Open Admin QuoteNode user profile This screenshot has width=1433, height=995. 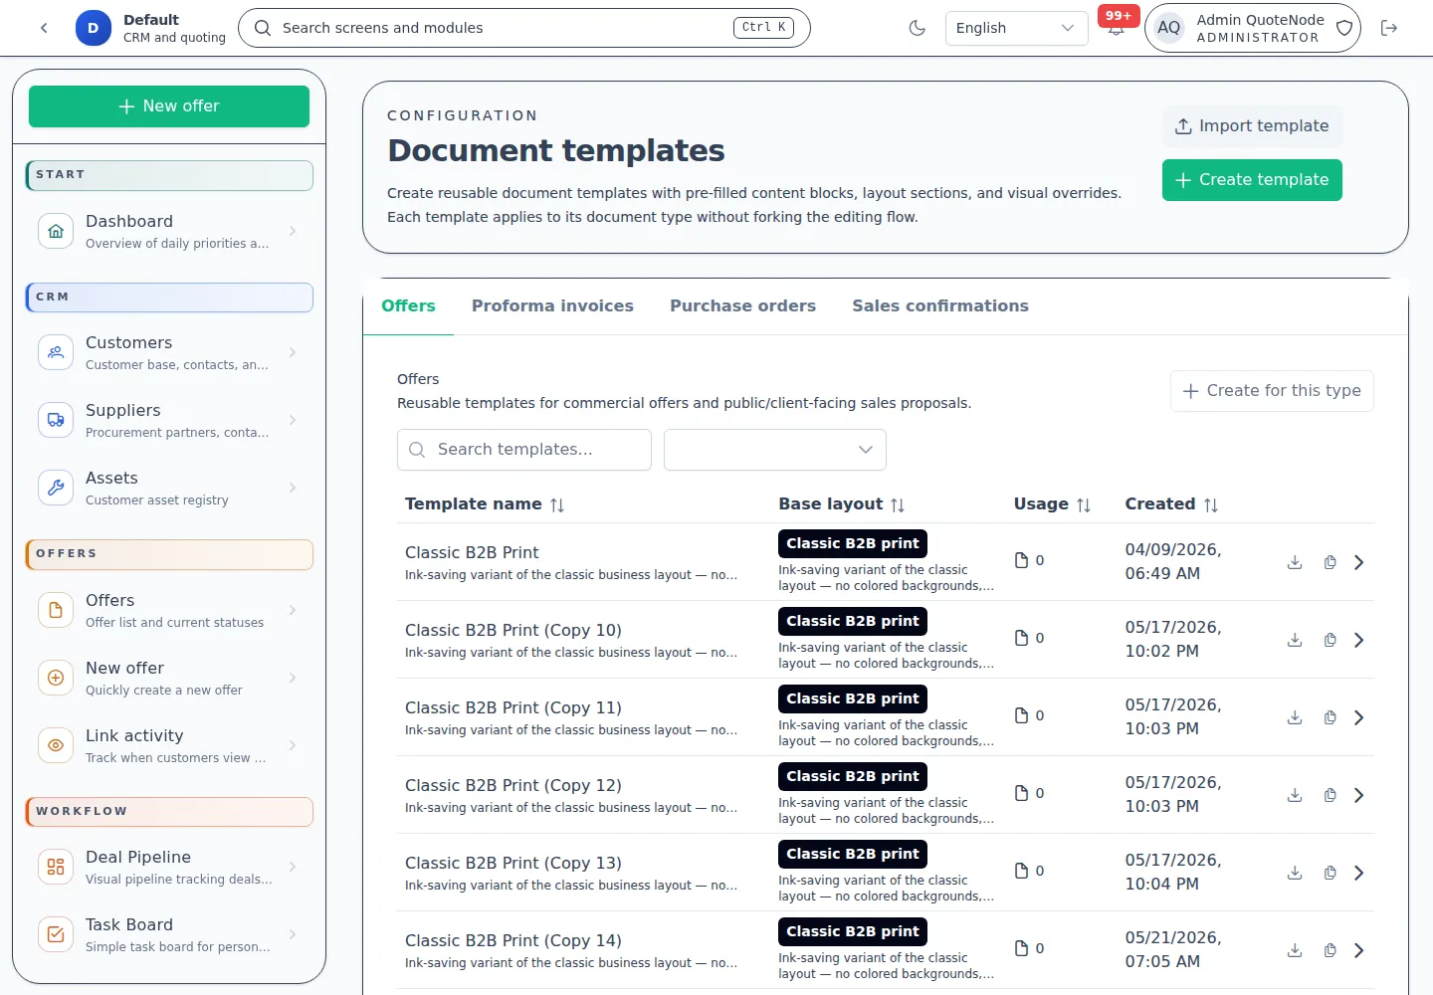click(x=1252, y=28)
